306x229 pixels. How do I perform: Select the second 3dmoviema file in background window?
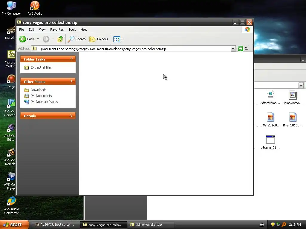(293, 98)
